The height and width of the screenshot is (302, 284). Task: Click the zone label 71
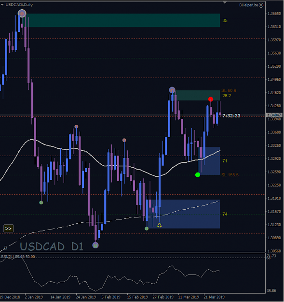[x=225, y=161]
